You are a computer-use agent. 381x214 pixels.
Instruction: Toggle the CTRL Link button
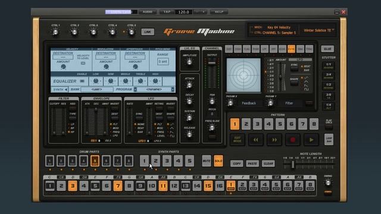click(148, 32)
